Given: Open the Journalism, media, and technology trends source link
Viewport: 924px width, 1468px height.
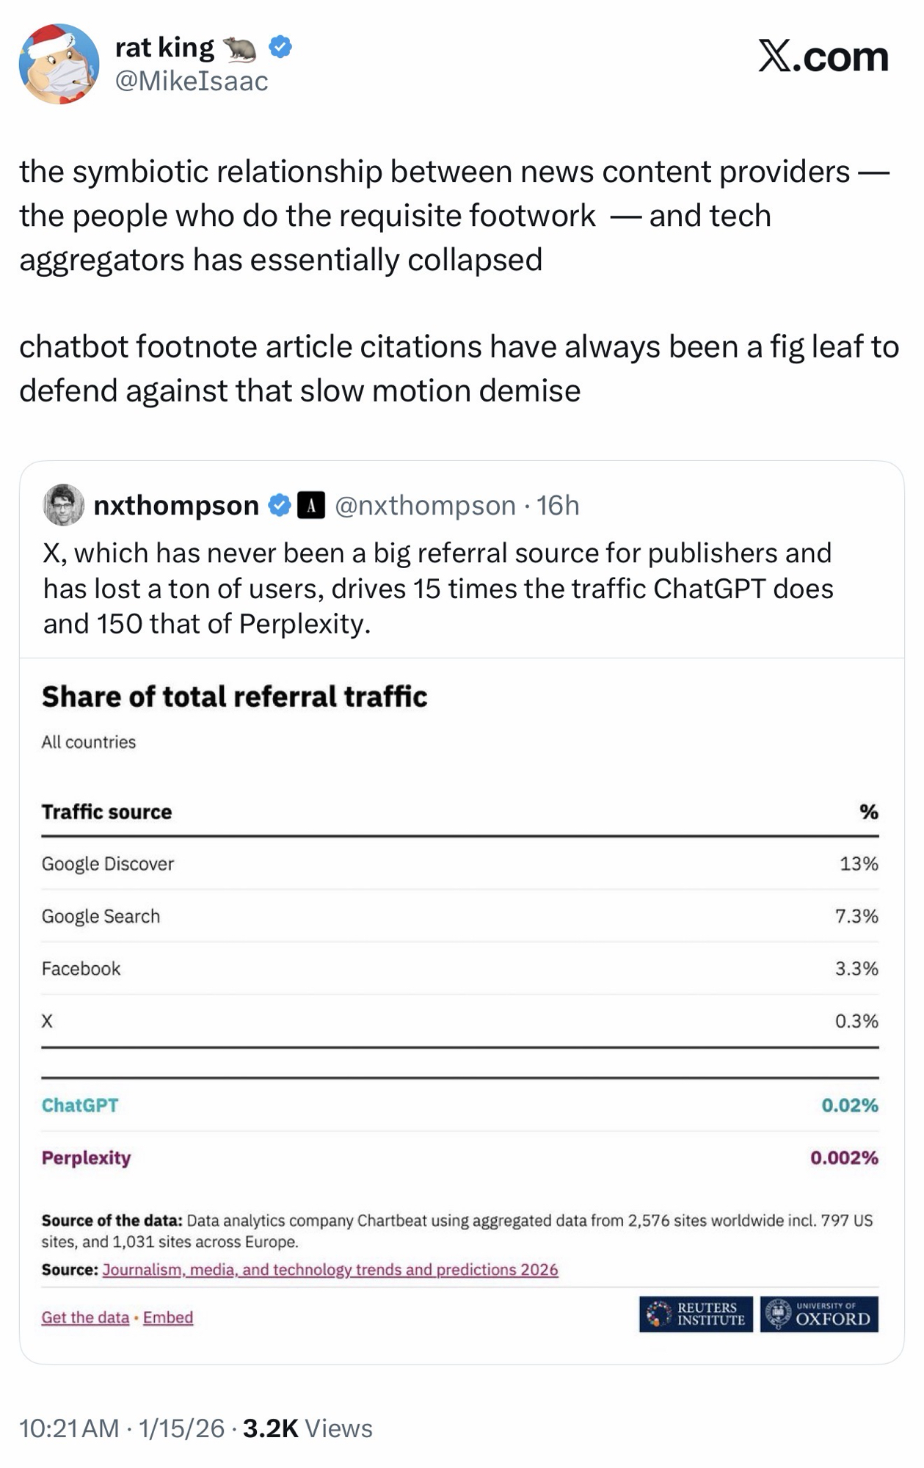Looking at the screenshot, I should tap(330, 1270).
